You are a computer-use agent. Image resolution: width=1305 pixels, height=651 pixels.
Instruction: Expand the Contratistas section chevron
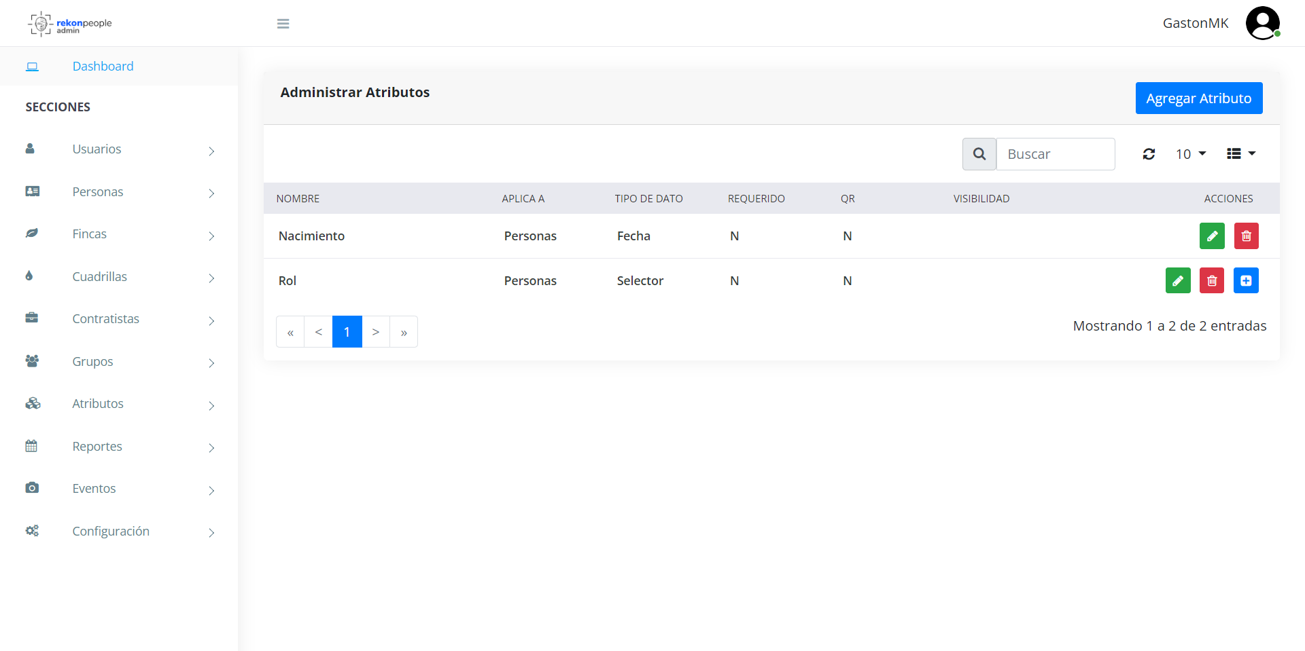click(211, 320)
